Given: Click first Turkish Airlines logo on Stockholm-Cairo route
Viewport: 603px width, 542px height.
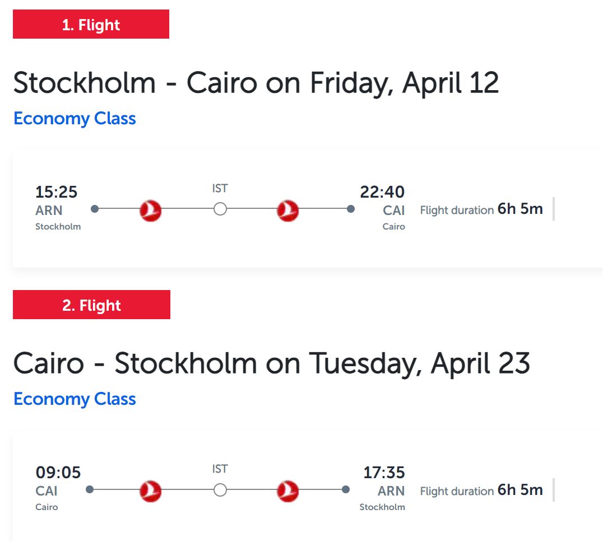Looking at the screenshot, I should click(150, 211).
